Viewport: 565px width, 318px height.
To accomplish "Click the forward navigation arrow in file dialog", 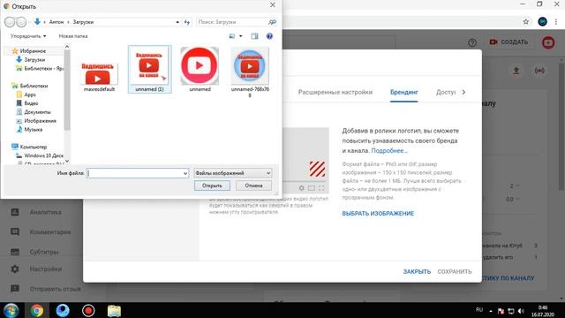I will [x=21, y=22].
